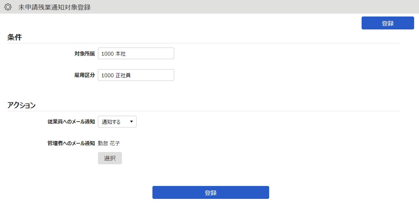Image resolution: width=419 pixels, height=206 pixels.
Task: Click the administrator name 勤怠 花子
Action: tap(109, 143)
